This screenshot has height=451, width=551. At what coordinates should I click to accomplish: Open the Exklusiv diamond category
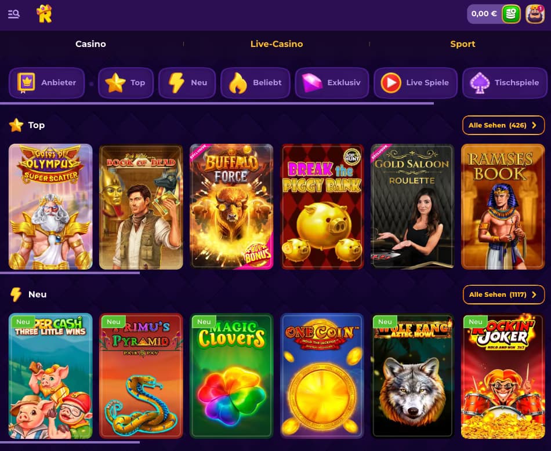332,83
